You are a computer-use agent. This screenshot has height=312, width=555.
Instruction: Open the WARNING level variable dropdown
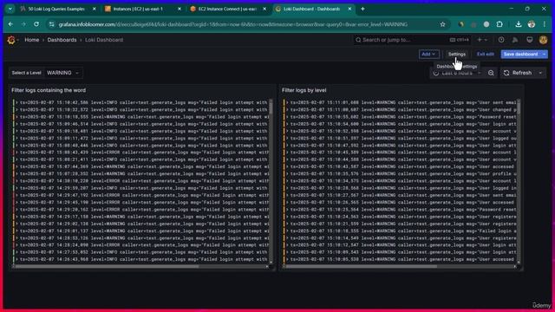point(63,73)
